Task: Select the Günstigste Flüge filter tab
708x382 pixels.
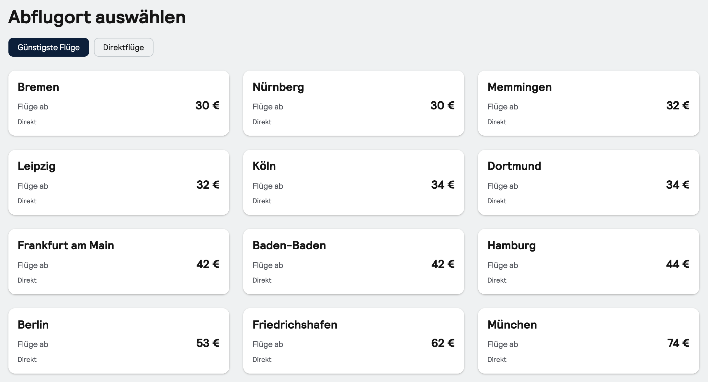Action: tap(49, 47)
